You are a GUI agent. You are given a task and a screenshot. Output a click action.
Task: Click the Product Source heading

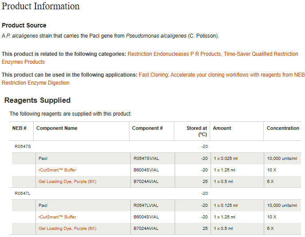click(24, 25)
